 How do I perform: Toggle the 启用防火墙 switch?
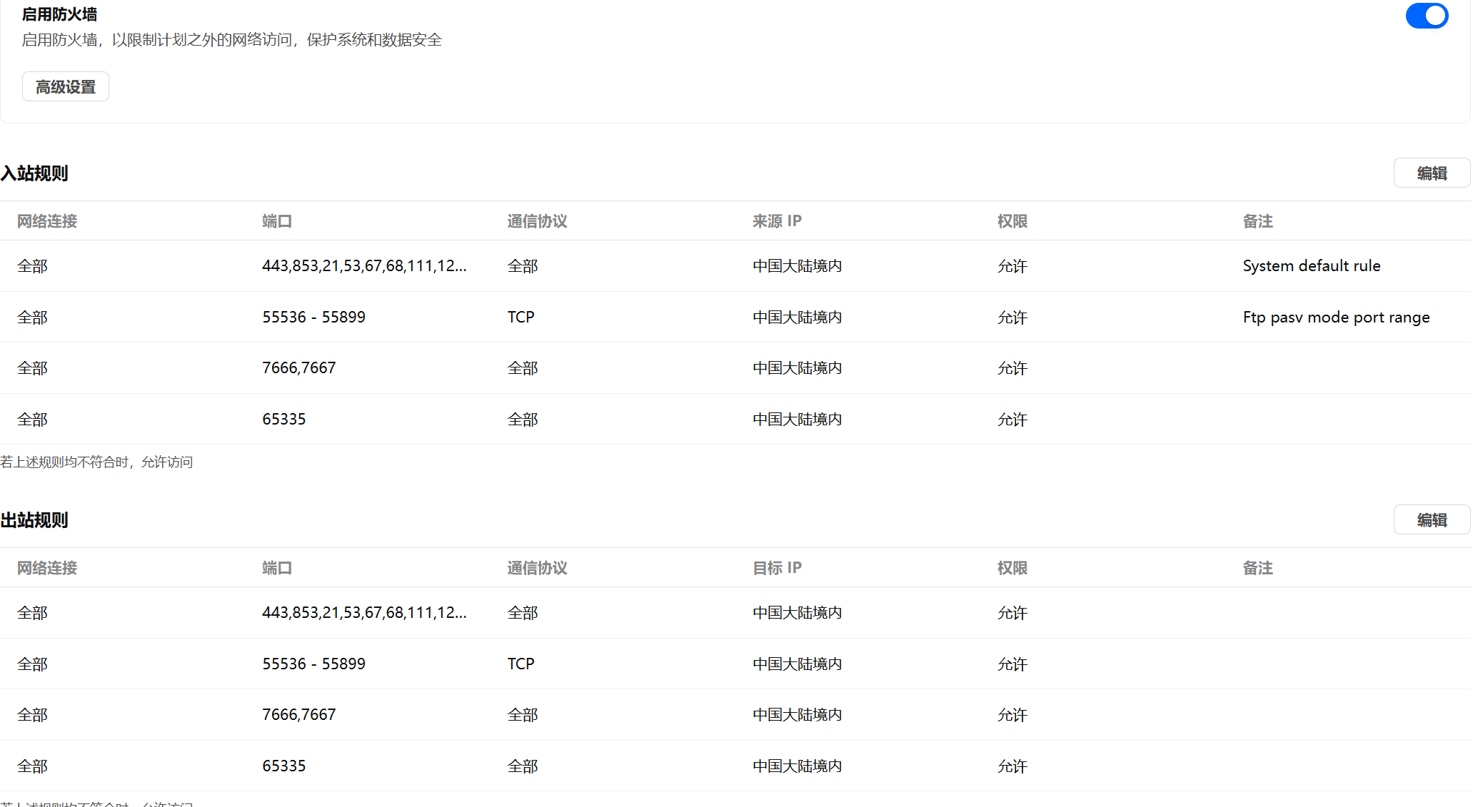click(x=1426, y=16)
